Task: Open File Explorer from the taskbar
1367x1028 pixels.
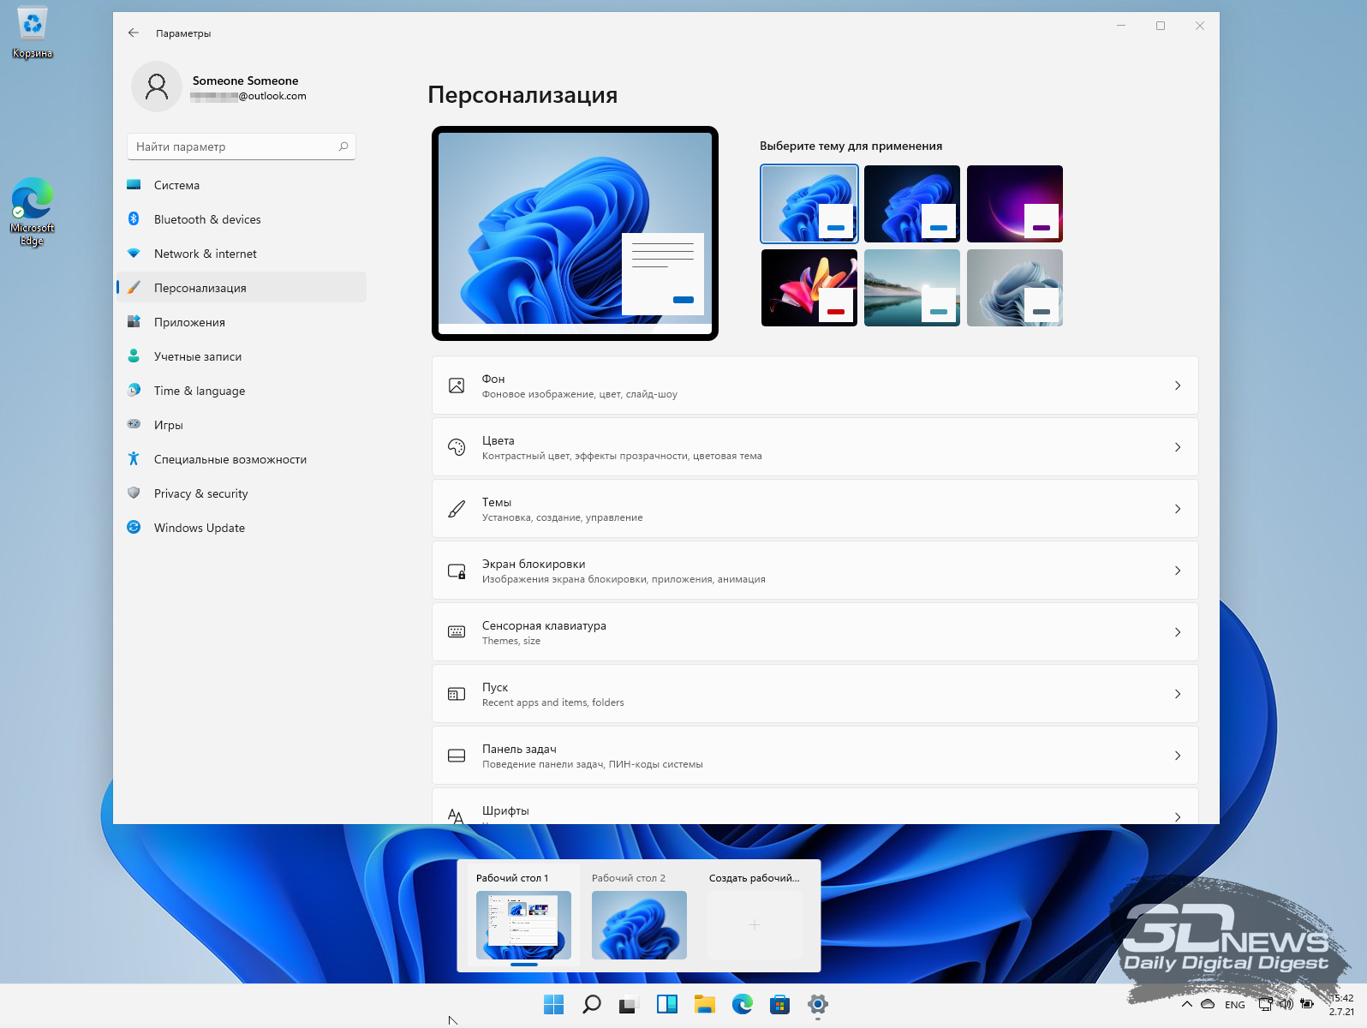Action: (705, 1004)
